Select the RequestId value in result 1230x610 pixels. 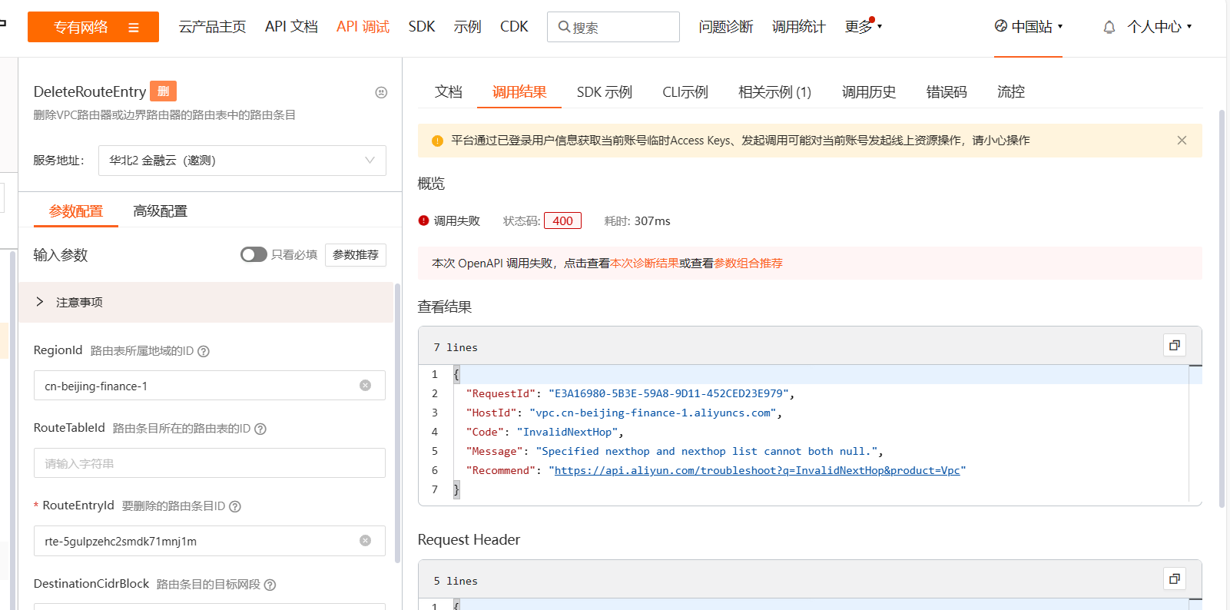click(668, 393)
